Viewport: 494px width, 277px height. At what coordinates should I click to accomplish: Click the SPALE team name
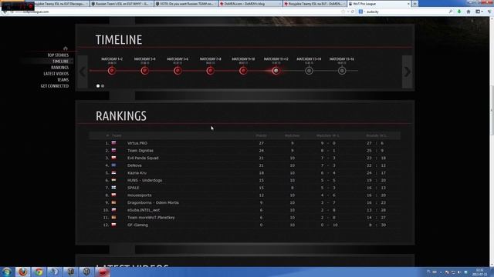[134, 188]
